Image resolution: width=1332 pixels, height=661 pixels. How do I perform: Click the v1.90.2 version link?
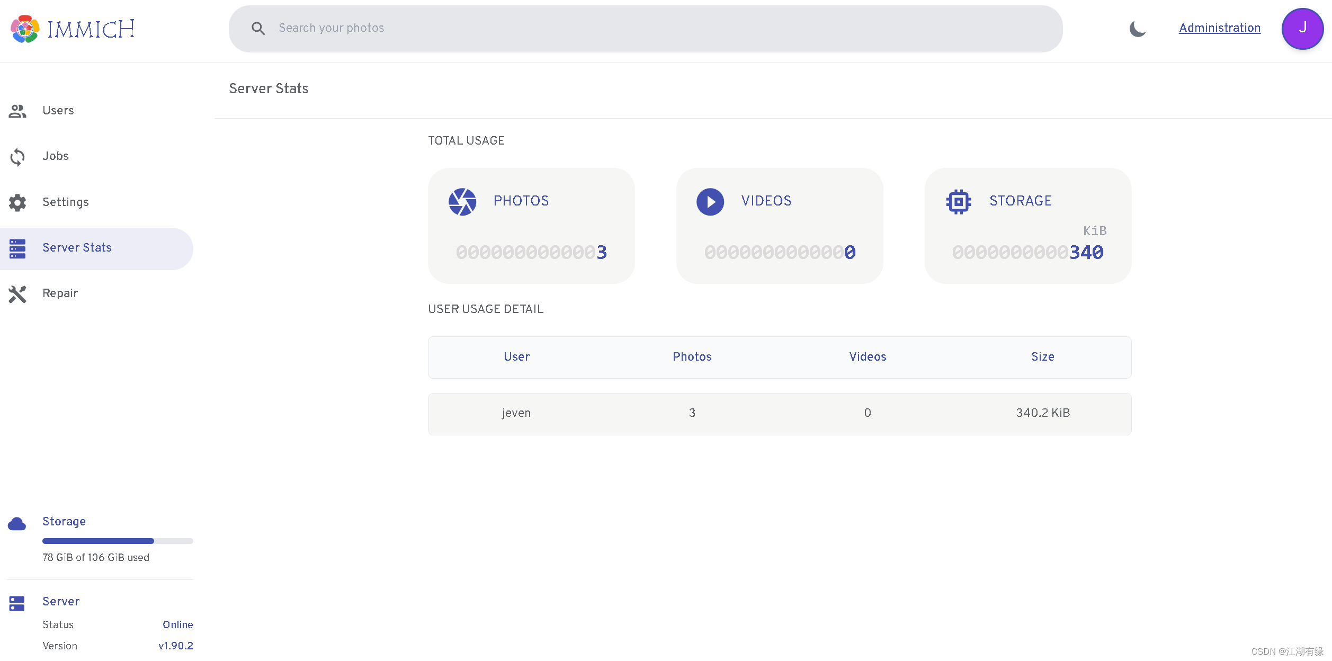pyautogui.click(x=176, y=646)
